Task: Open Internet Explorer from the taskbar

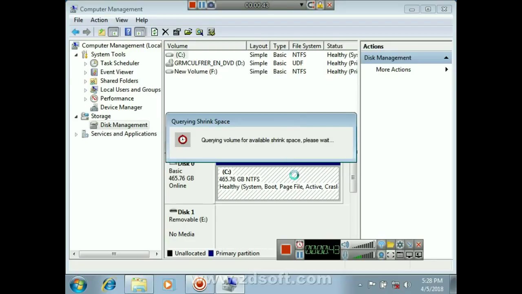Action: pos(109,284)
